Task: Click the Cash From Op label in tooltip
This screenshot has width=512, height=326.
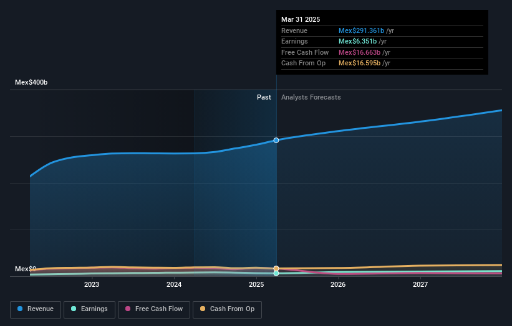Action: coord(303,63)
